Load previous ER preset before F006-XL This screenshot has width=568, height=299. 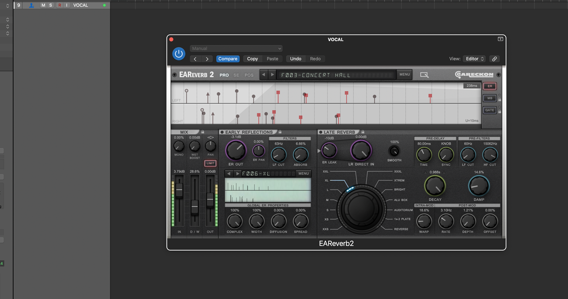click(x=229, y=174)
